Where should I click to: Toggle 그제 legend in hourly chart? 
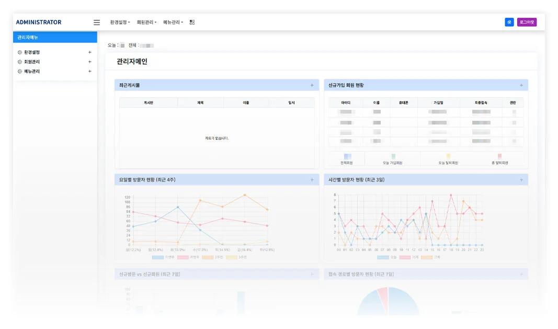pyautogui.click(x=430, y=257)
